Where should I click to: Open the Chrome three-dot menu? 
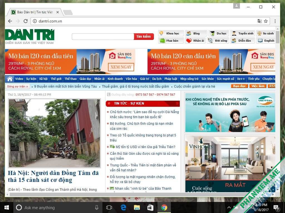[x=275, y=21]
